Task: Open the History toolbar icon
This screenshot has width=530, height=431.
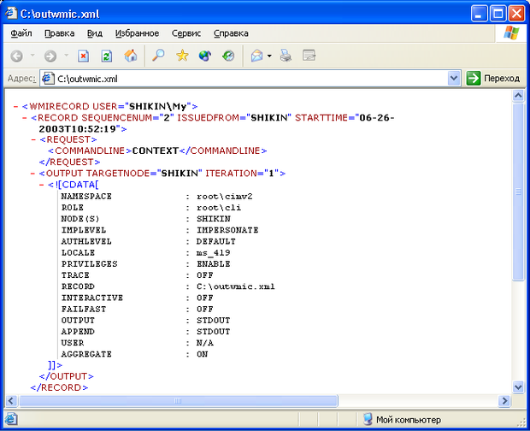Action: coord(228,56)
